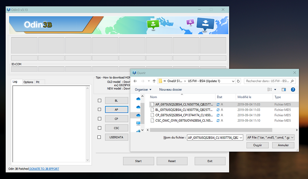Click the Log panel scroll up arrow
The height and width of the screenshot is (179, 308).
tap(87, 88)
